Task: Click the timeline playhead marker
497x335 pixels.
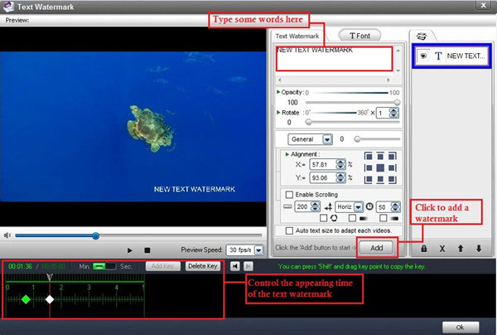Action: 50,277
